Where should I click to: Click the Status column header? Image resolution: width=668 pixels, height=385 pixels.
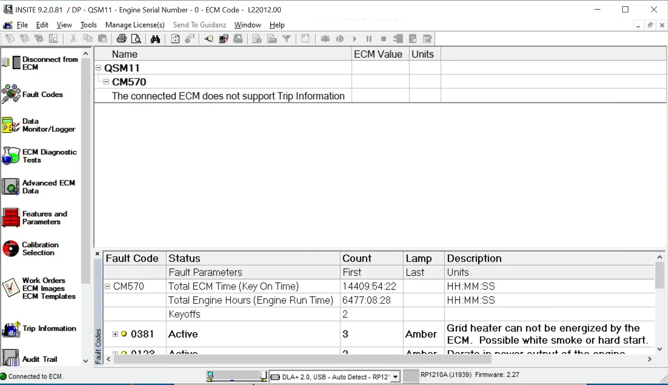tap(253, 258)
